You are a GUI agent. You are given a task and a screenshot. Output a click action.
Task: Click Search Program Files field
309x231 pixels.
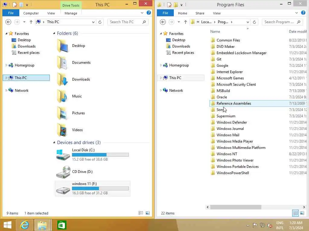click(282, 22)
